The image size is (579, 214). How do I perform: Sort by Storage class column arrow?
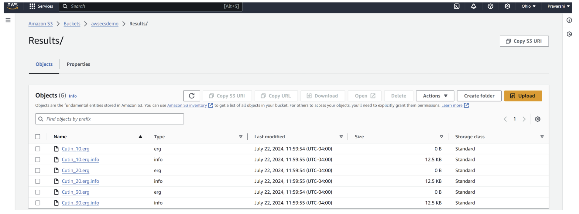click(x=542, y=137)
